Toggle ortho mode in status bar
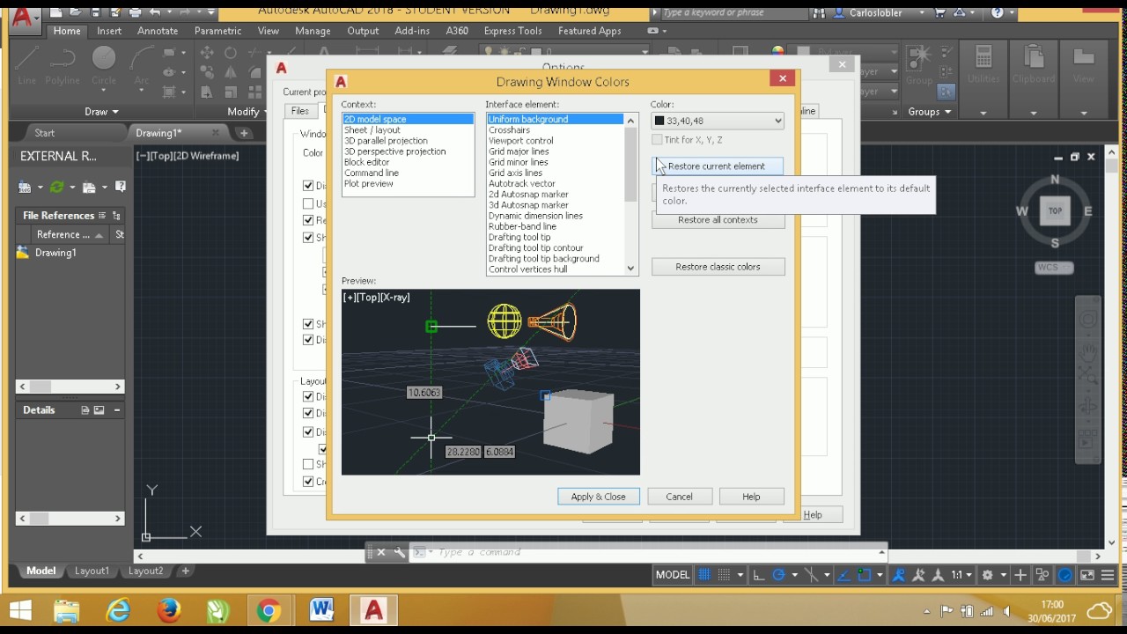The image size is (1127, 634). coord(759,575)
